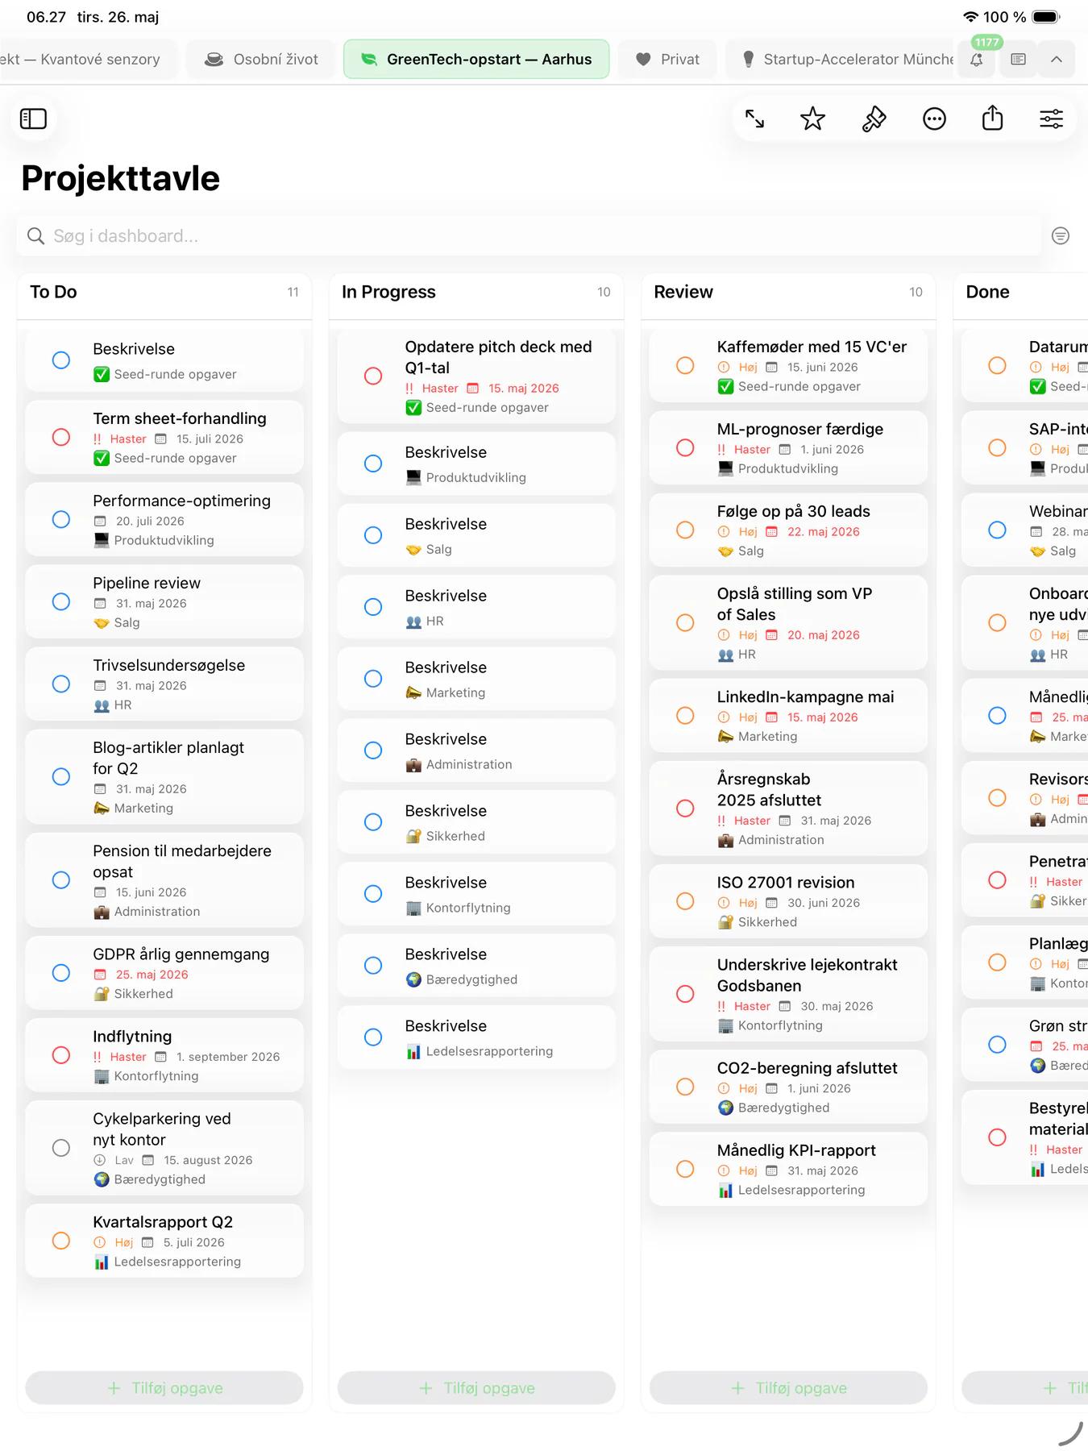Toggle the sidebar panel icon
The width and height of the screenshot is (1088, 1451).
(x=33, y=118)
